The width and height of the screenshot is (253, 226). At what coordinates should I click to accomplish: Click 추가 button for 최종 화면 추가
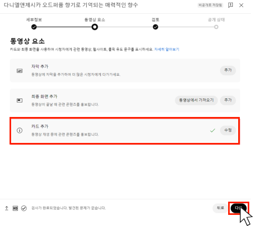tap(228, 101)
